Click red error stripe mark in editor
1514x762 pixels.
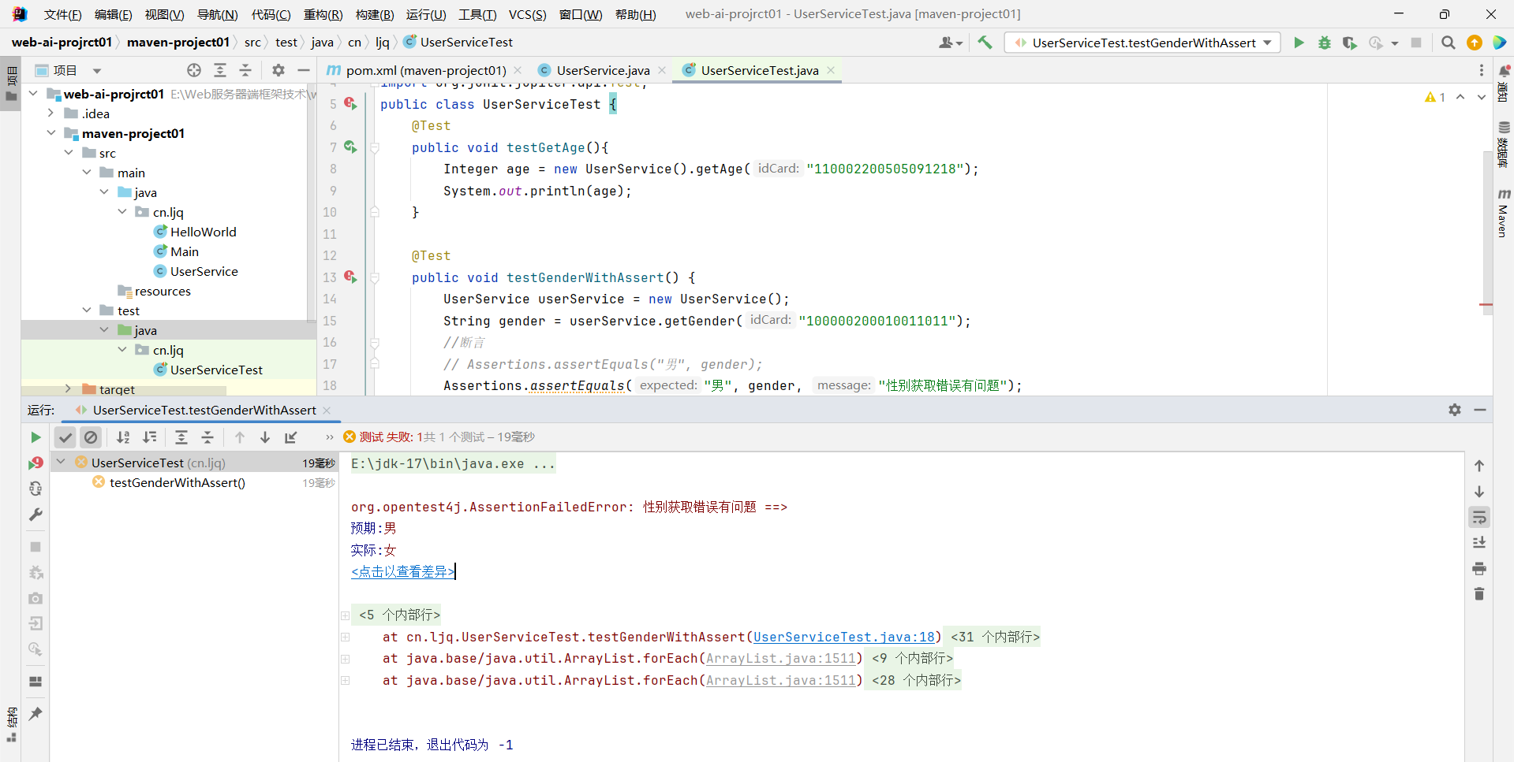(x=1486, y=304)
